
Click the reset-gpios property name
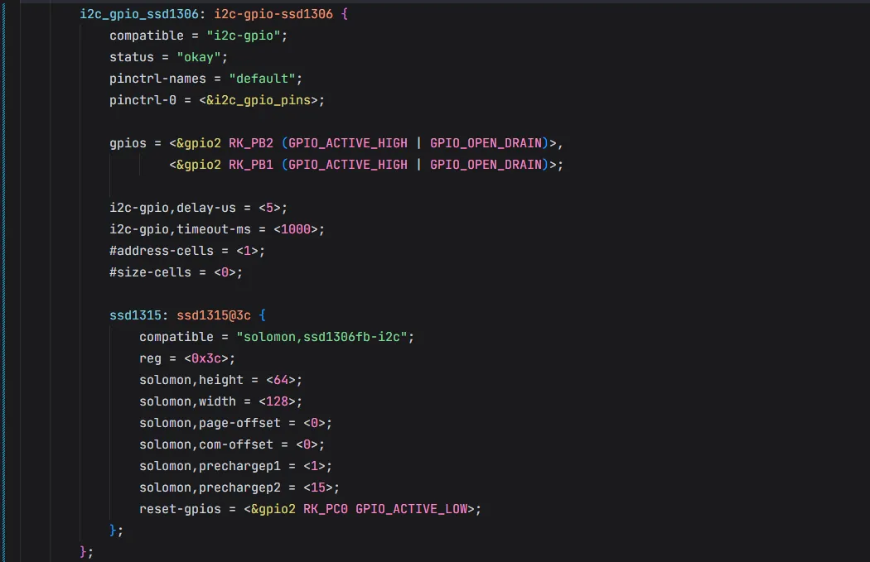[x=180, y=509]
